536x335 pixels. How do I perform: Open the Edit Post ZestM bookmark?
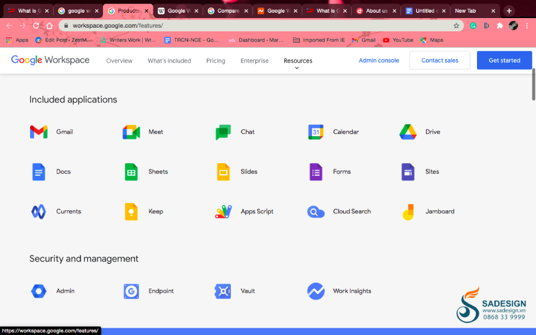tap(64, 40)
